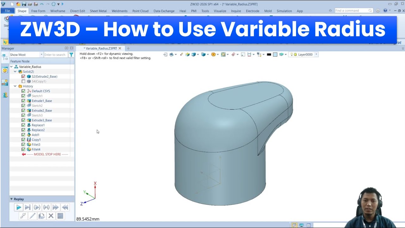Image resolution: width=405 pixels, height=228 pixels.
Task: Click the picture view icon in Manager sidebar
Action: [5, 82]
